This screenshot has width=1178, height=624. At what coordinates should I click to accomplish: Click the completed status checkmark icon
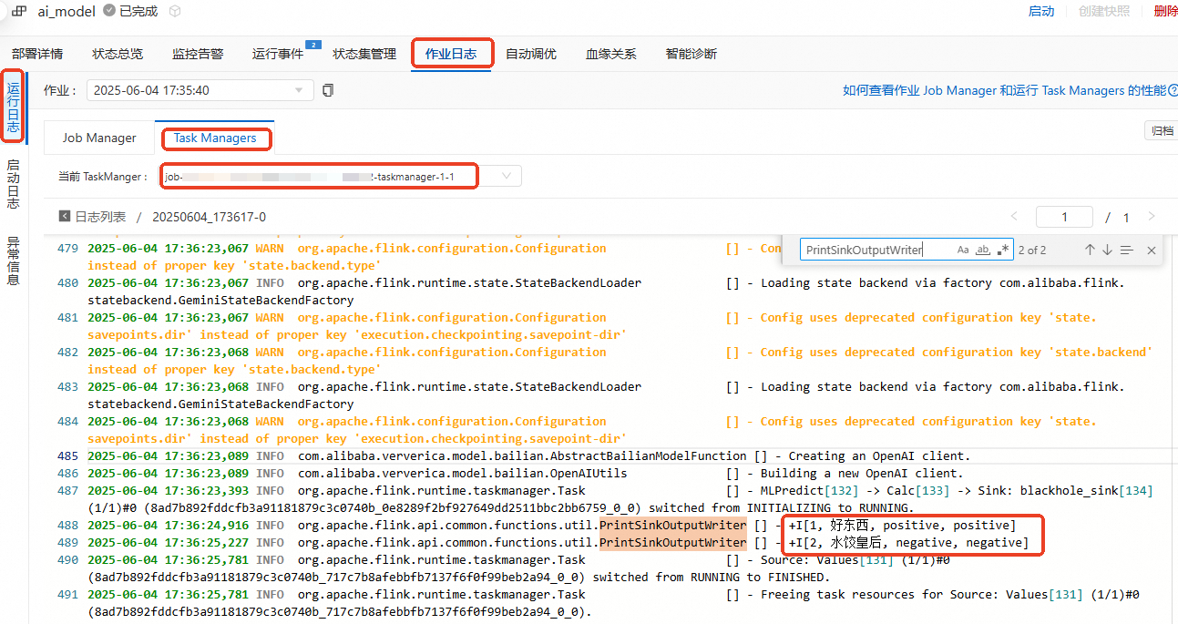pos(109,11)
